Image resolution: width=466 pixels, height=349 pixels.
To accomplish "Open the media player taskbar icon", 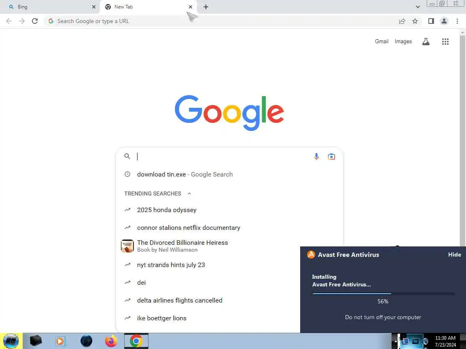I will 60,341.
